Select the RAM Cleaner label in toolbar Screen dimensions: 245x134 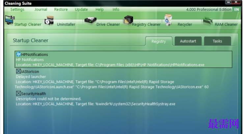tap(226, 24)
